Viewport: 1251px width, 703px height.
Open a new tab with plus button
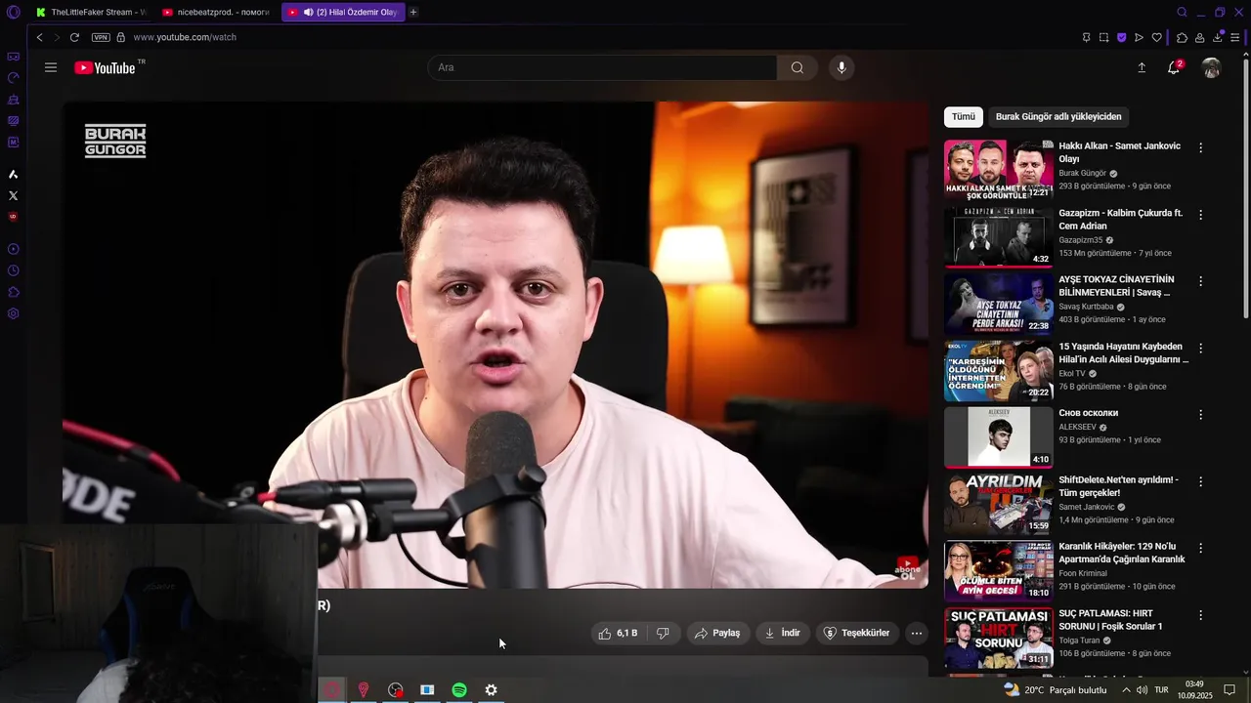tap(413, 13)
